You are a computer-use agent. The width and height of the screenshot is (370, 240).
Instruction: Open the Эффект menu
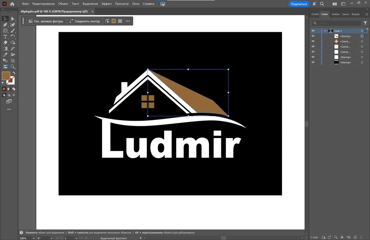coord(107,4)
